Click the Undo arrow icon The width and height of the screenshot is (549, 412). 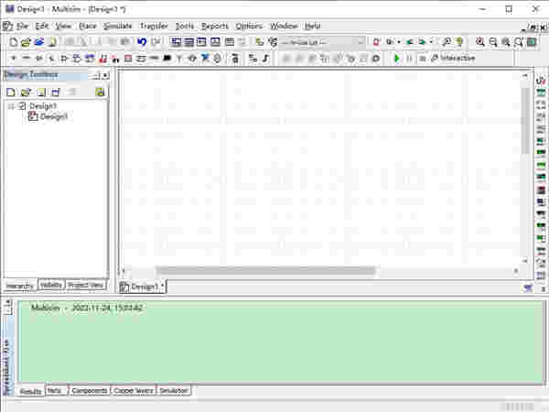tap(142, 42)
